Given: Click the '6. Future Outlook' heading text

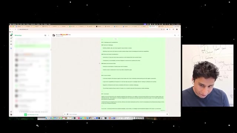Looking at the screenshot, I should click(107, 75).
